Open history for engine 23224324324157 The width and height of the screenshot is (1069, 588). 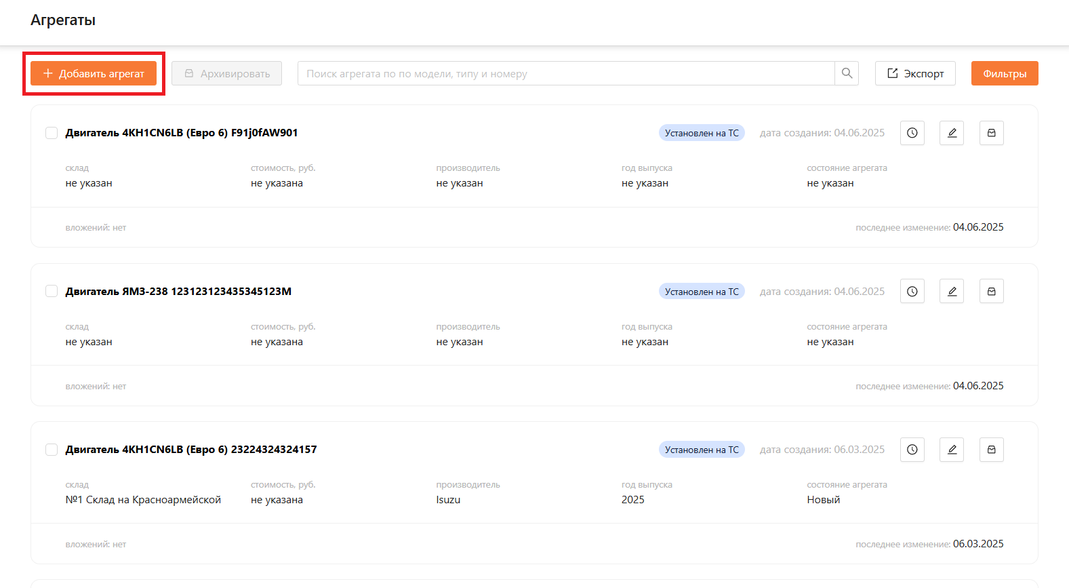tap(912, 450)
